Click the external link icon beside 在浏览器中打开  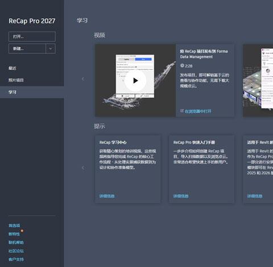pos(182,111)
